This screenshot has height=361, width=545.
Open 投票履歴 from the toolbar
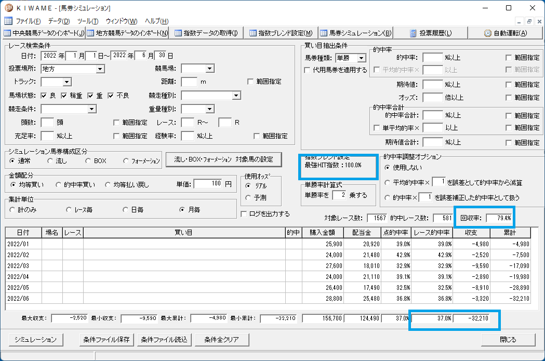[x=431, y=33]
